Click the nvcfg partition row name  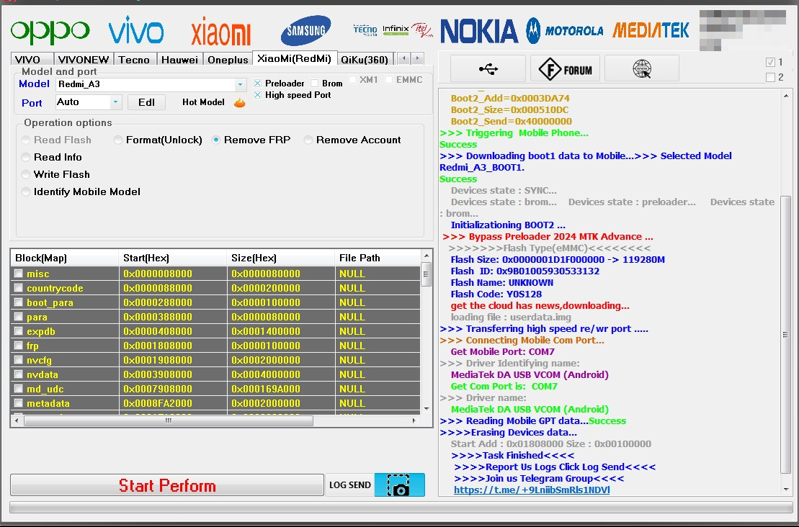[39, 360]
